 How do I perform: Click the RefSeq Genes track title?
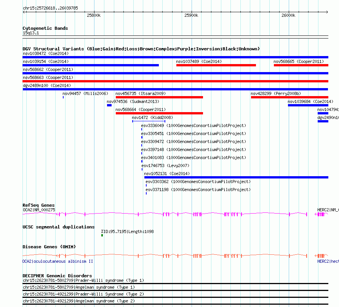pyautogui.click(x=39, y=205)
